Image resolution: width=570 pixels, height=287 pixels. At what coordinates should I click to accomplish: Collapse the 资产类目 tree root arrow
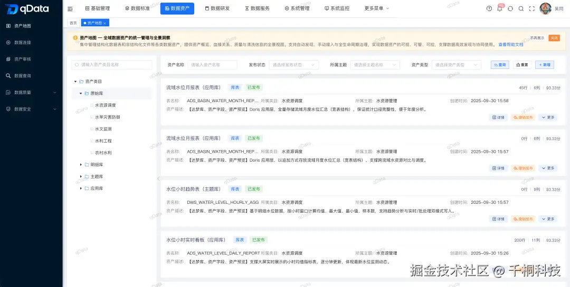pyautogui.click(x=75, y=82)
